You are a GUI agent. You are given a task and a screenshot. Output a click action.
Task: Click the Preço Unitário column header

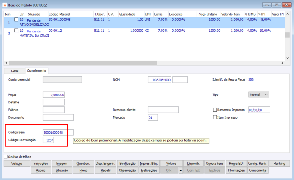[209, 14]
